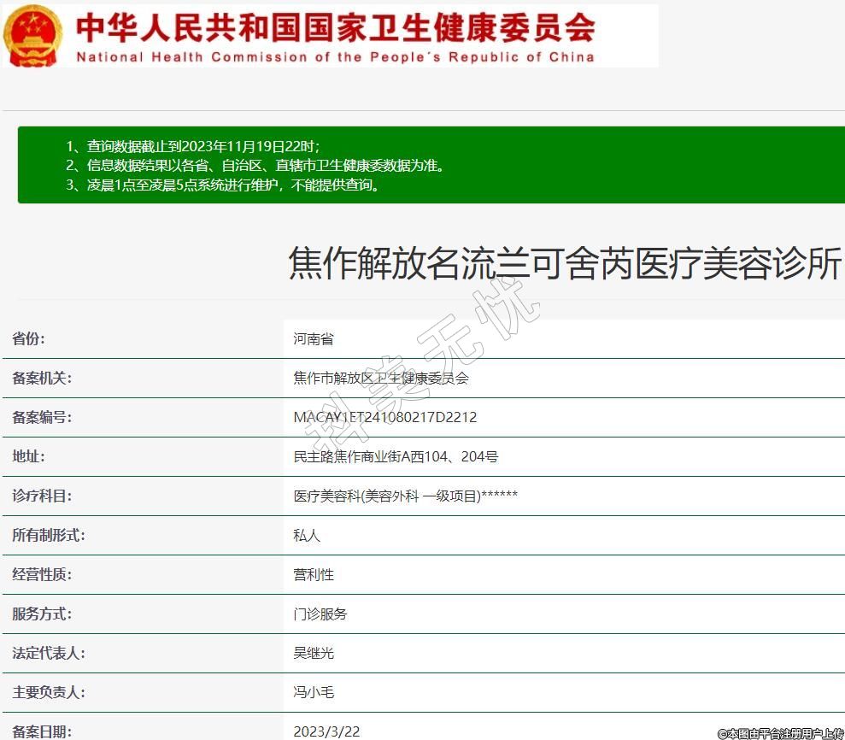Viewport: 845px width, 740px height.
Task: Click the legal representative name 吴继光
Action: coord(314,653)
